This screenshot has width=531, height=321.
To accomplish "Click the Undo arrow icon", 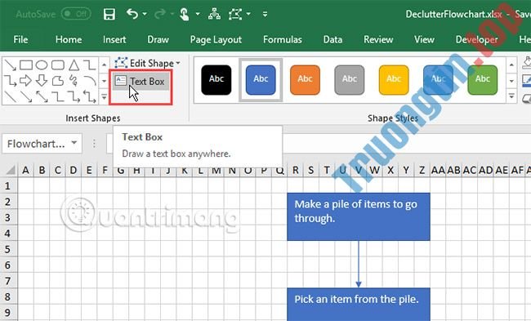I will coord(132,14).
